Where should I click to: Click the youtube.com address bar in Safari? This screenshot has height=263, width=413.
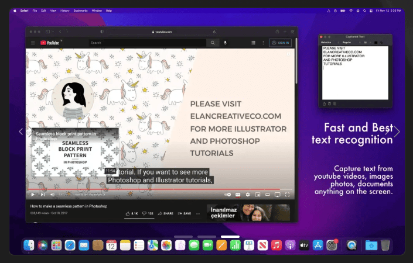162,32
